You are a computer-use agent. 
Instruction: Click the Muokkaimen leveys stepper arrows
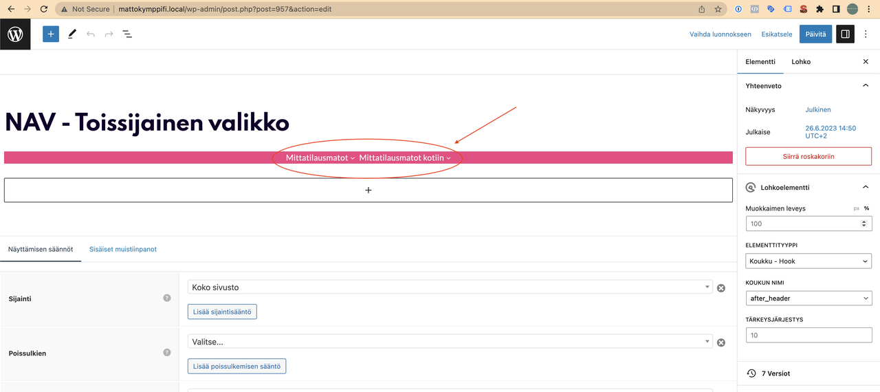point(864,224)
